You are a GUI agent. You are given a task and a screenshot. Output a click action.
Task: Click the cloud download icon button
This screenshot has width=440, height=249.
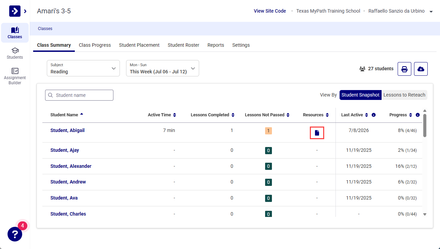coord(421,69)
